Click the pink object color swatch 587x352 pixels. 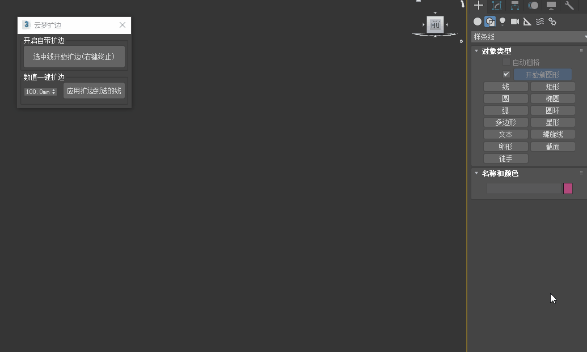click(x=568, y=188)
